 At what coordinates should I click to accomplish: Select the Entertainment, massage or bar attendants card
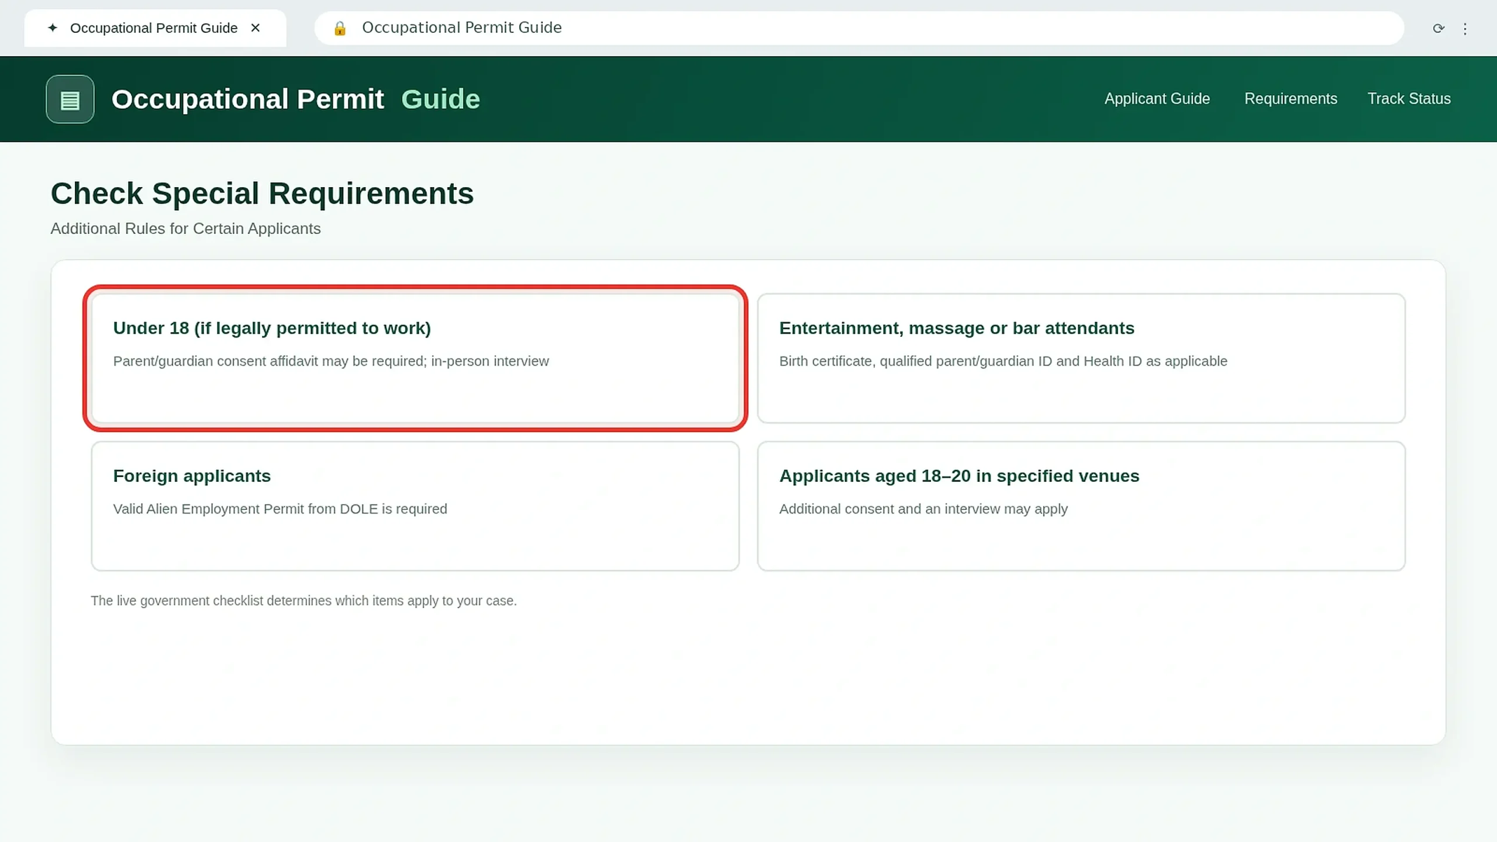pos(1081,358)
